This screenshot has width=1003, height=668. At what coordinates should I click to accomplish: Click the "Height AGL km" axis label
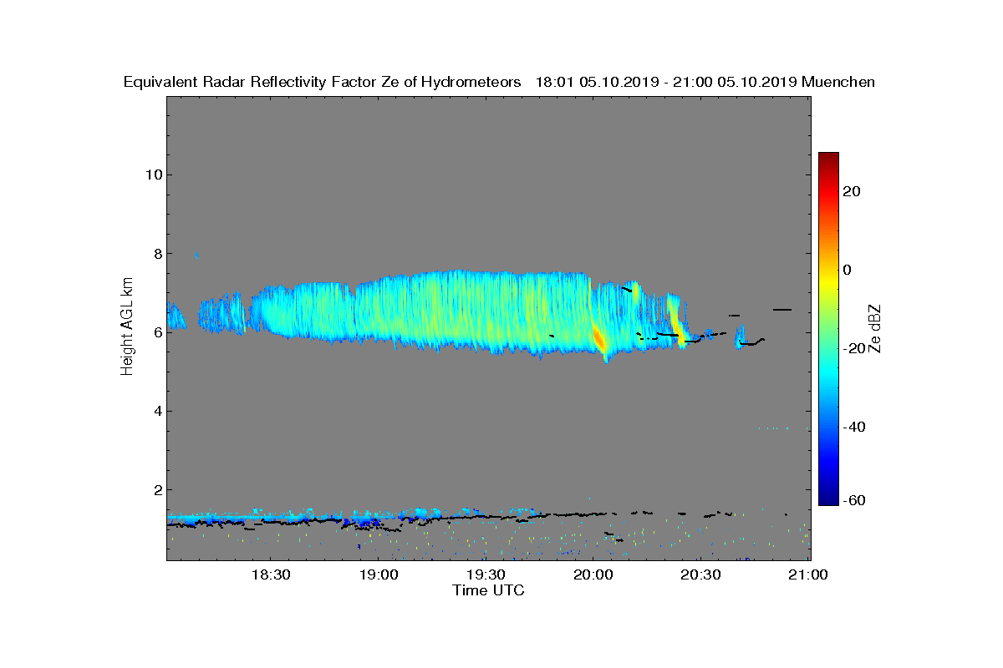click(x=127, y=328)
